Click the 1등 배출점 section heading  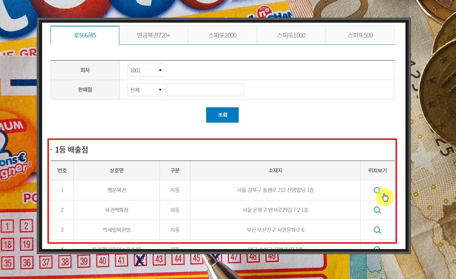pyautogui.click(x=72, y=150)
